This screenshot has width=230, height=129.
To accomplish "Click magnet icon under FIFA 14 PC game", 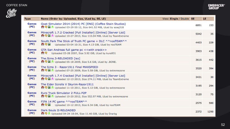I will click(43, 105).
